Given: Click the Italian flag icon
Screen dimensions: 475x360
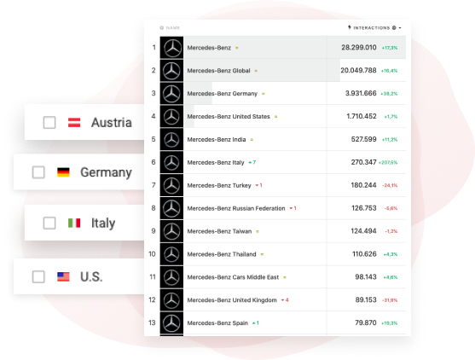Looking at the screenshot, I should pyautogui.click(x=74, y=223).
